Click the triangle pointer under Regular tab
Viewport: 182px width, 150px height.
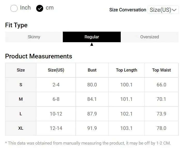(x=92, y=44)
